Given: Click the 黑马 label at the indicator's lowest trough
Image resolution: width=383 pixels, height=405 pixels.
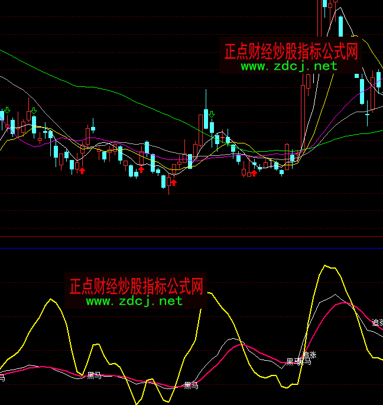Looking at the screenshot, I should (191, 386).
